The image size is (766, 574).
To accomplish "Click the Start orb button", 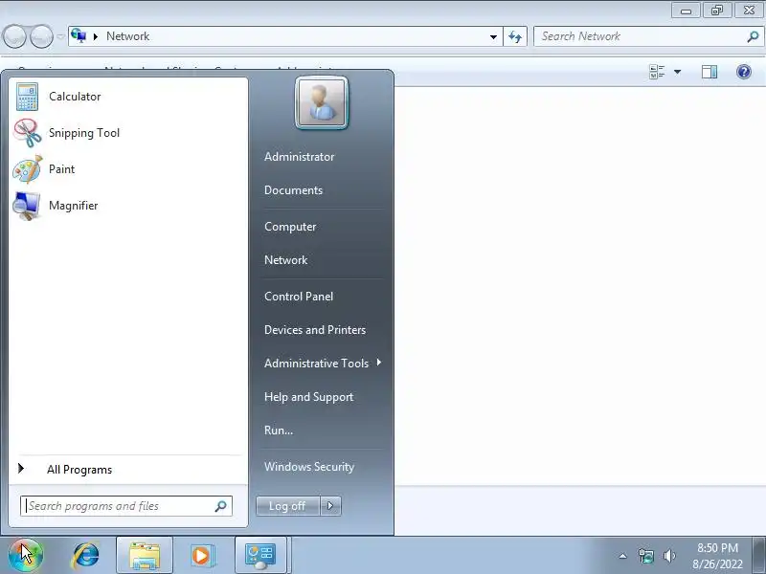I will point(26,556).
